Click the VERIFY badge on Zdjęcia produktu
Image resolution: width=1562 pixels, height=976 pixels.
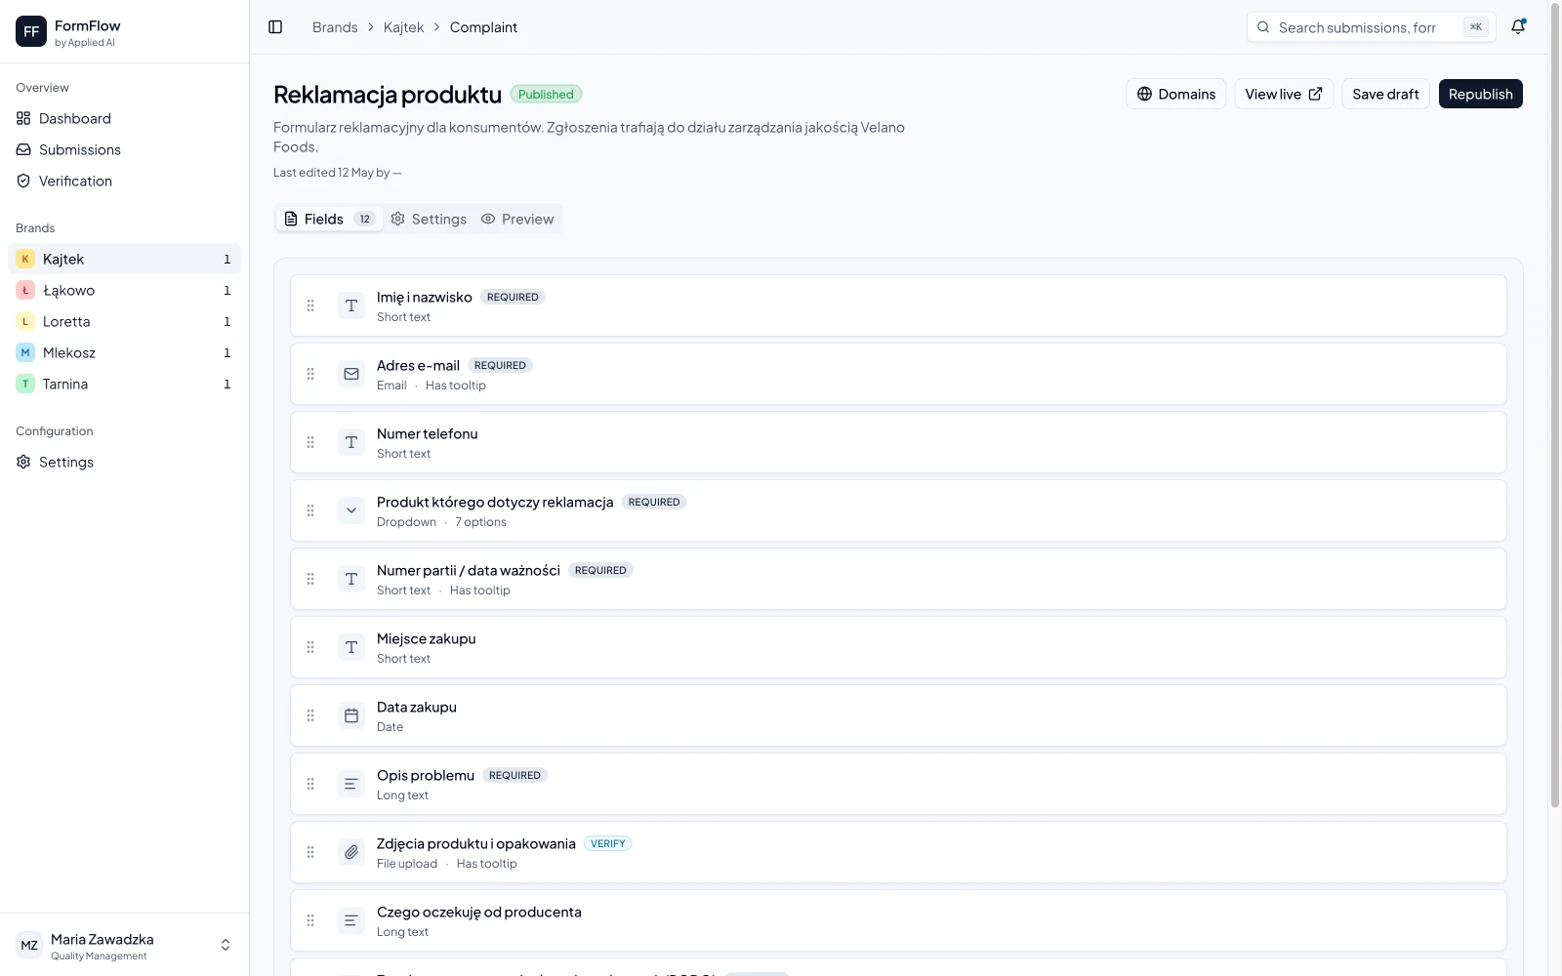click(x=608, y=843)
